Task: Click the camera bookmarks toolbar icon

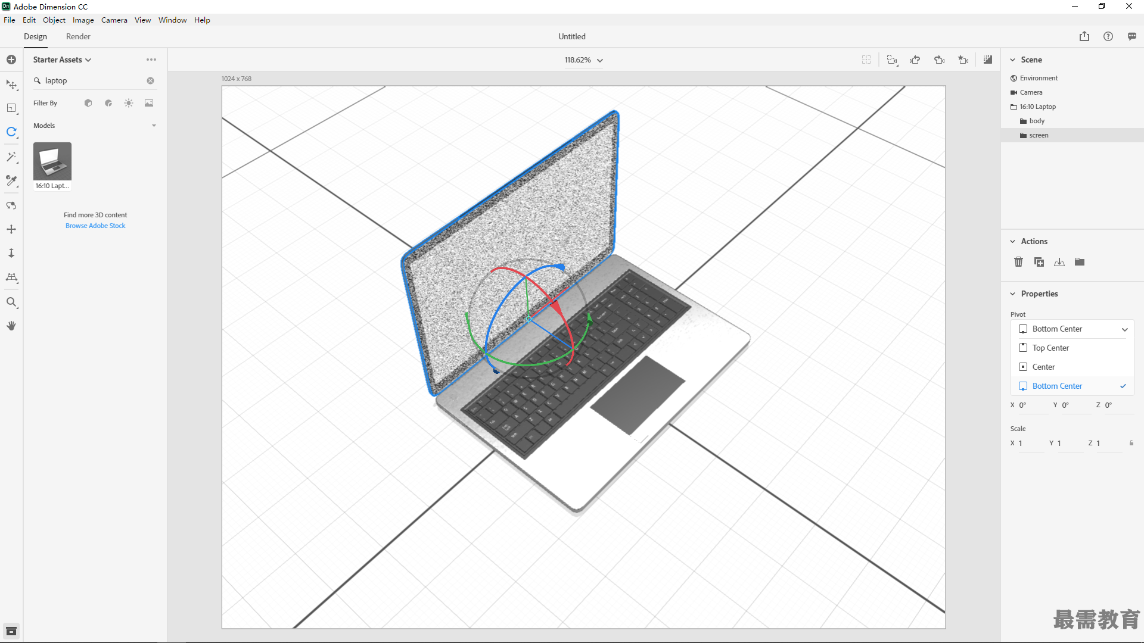Action: pyautogui.click(x=963, y=60)
